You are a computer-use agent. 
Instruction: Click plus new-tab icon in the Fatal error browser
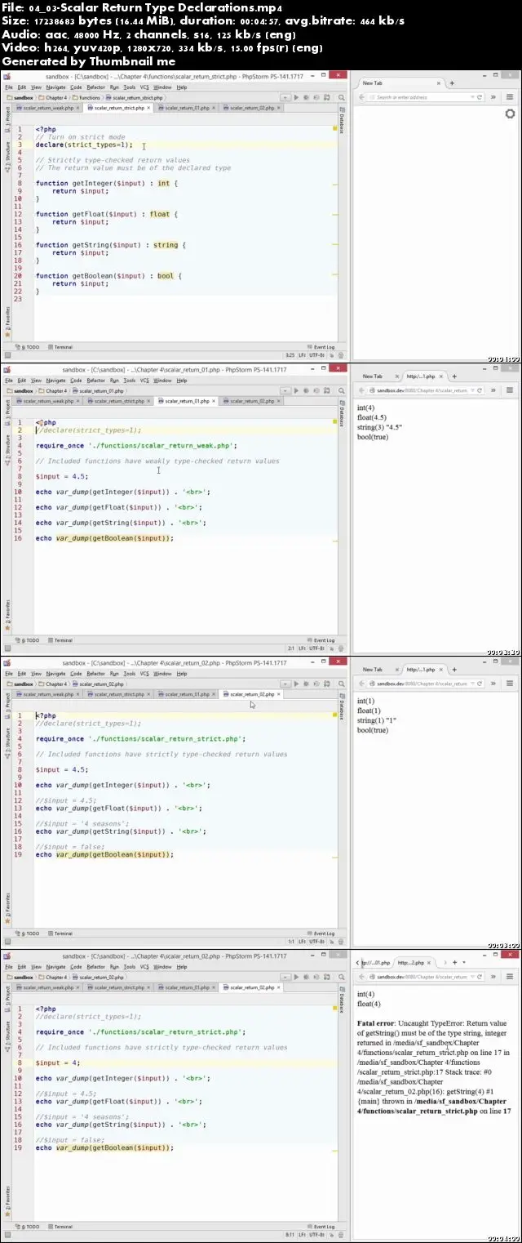coord(454,962)
